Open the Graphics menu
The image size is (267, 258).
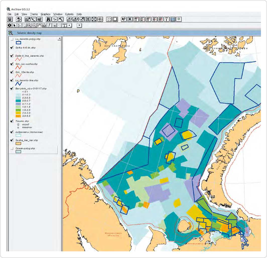tap(45, 14)
